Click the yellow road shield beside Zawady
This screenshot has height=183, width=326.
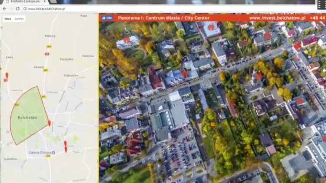45,70
